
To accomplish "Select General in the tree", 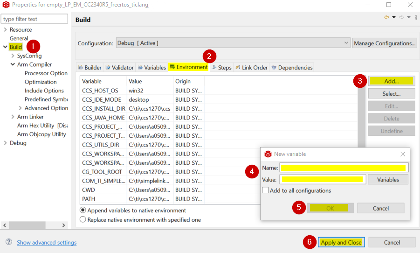I will (19, 38).
